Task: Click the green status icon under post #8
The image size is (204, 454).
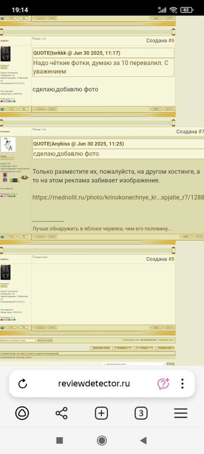Action: click(2, 327)
